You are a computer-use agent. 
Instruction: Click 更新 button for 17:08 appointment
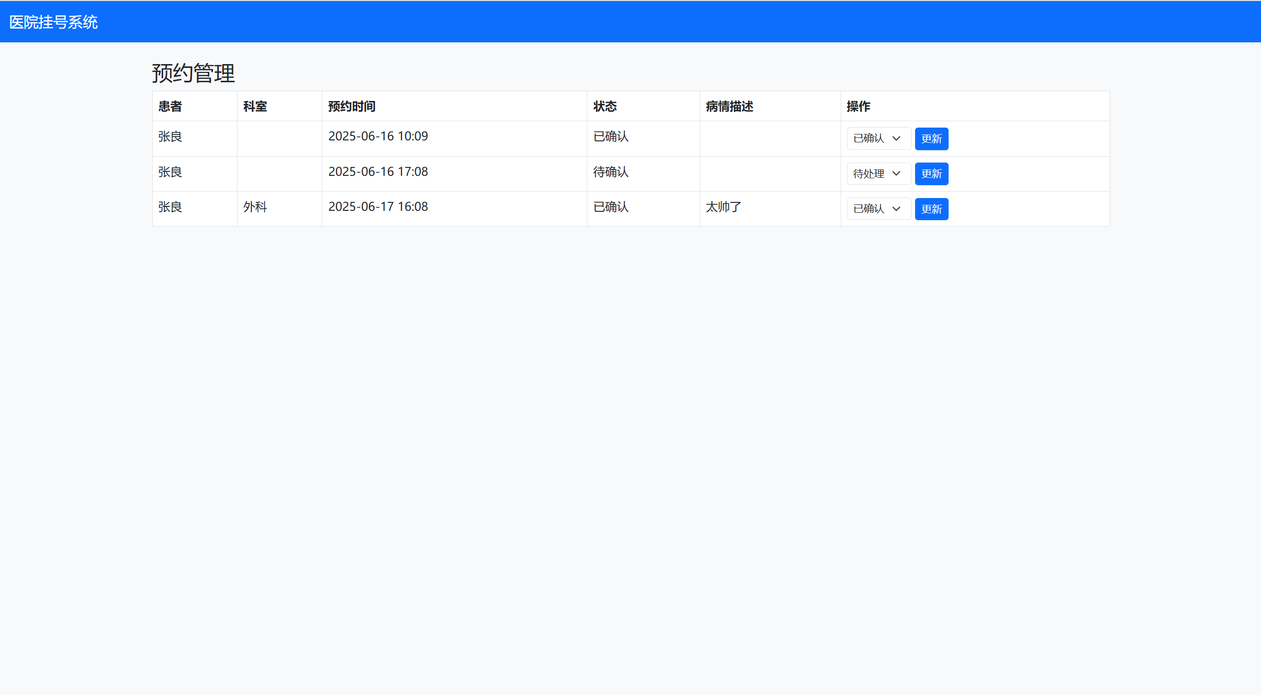click(931, 173)
